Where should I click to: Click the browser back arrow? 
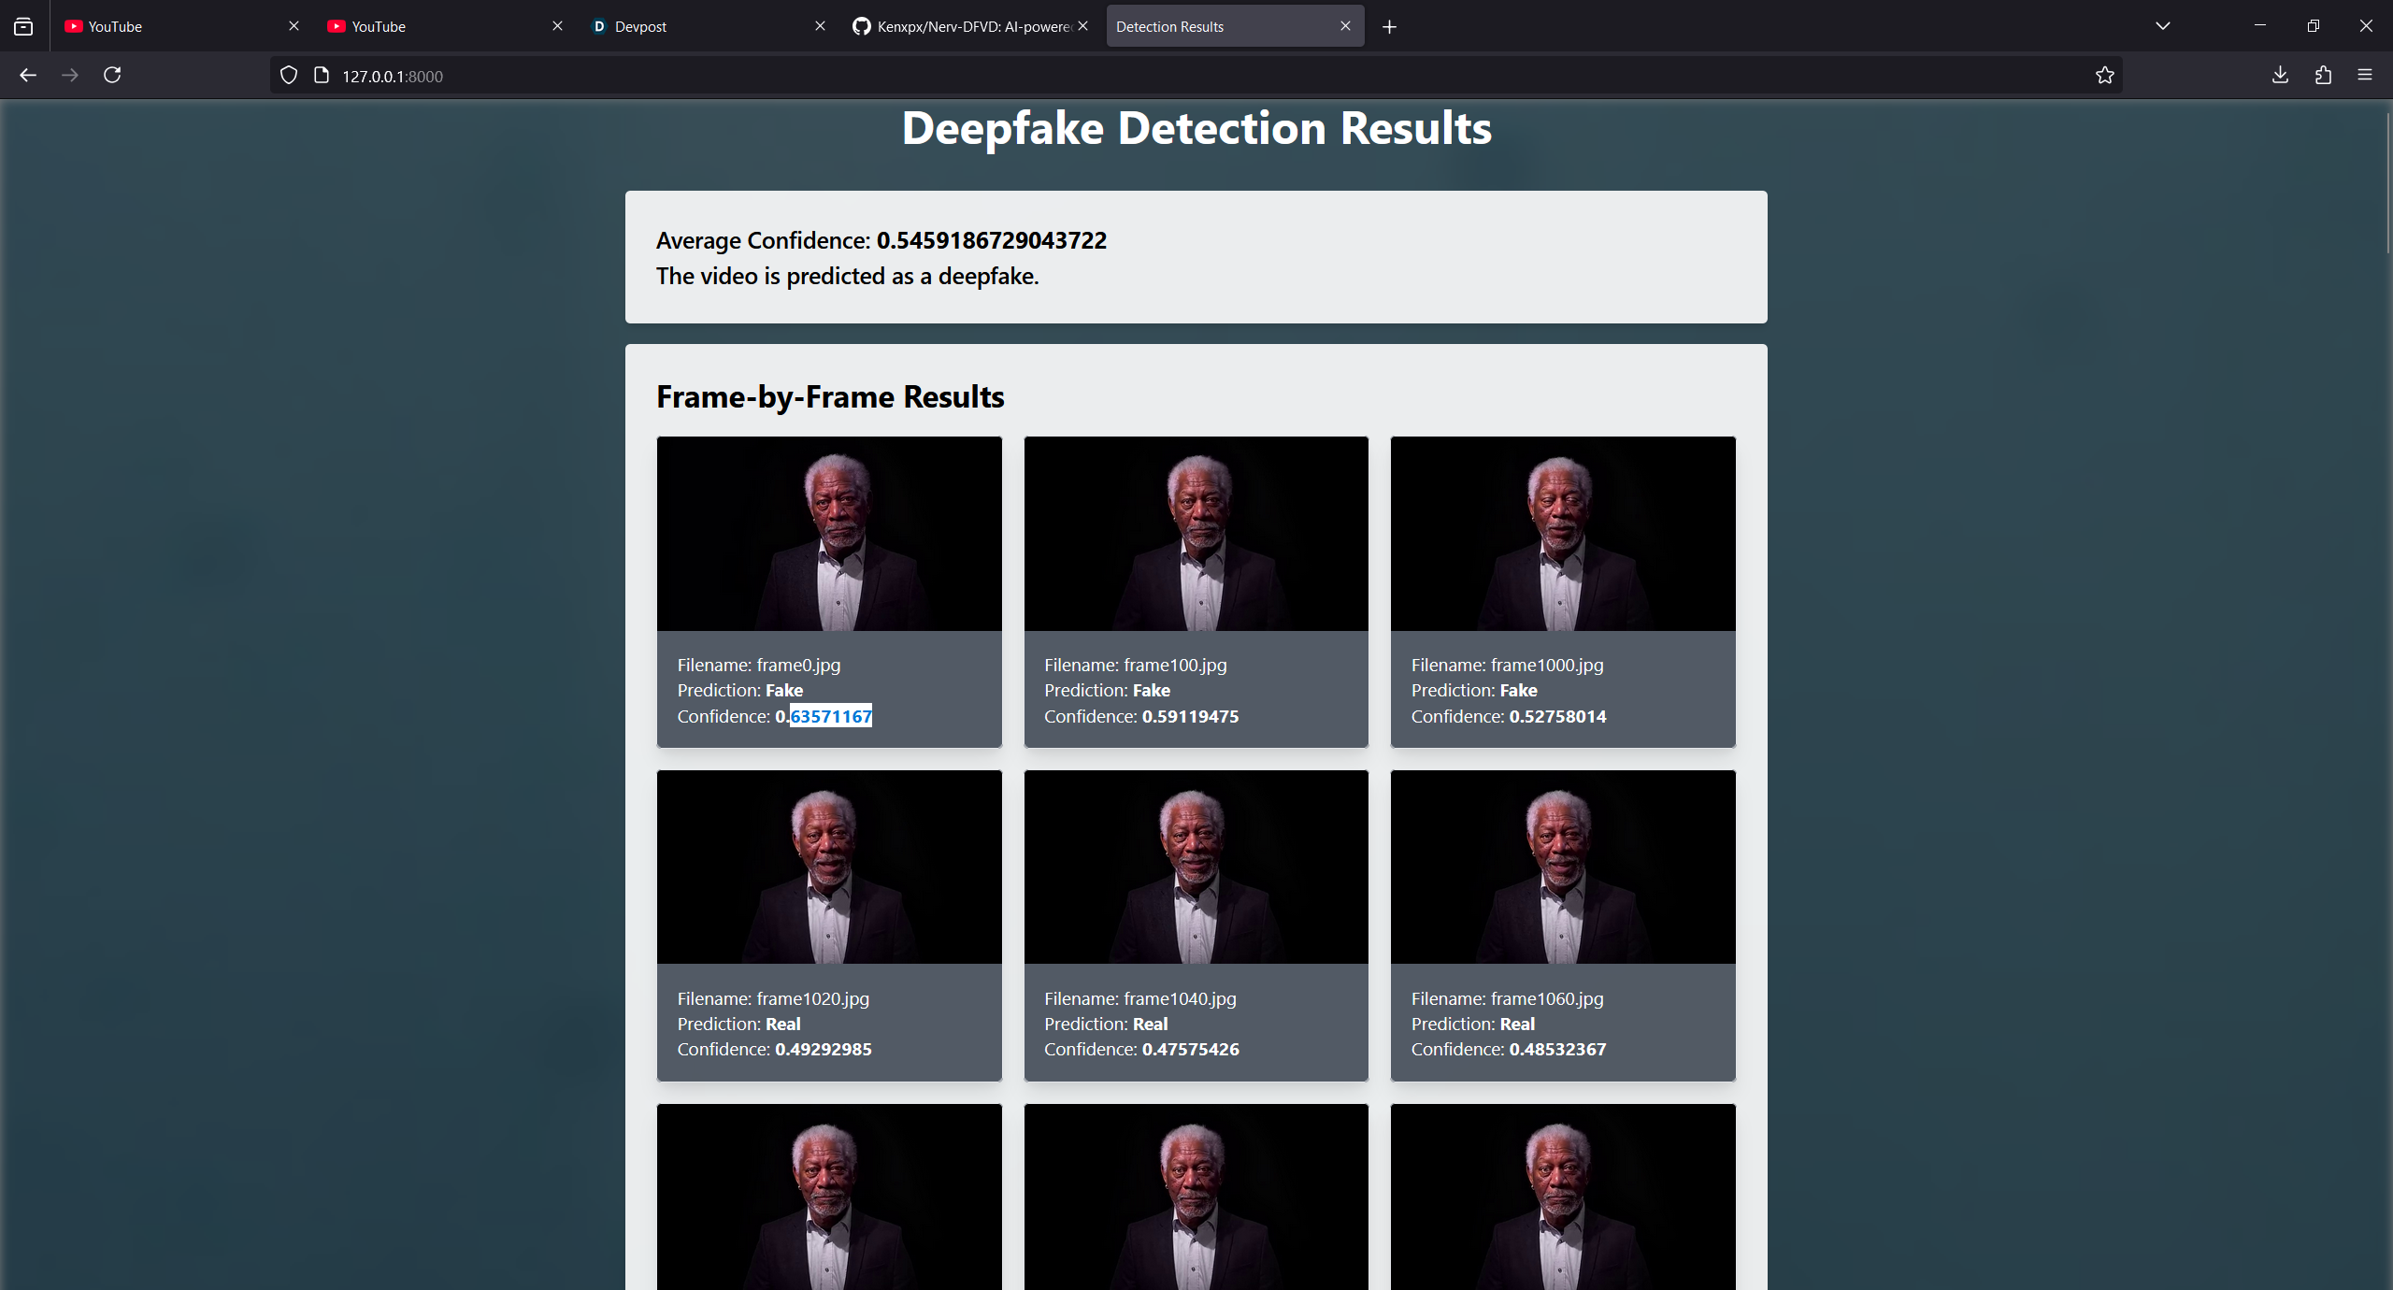click(x=28, y=76)
